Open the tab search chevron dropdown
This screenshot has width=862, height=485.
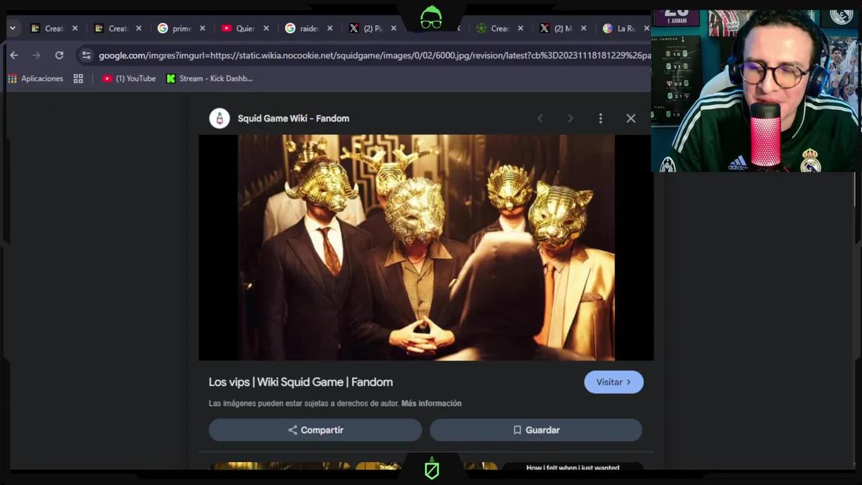pos(12,28)
